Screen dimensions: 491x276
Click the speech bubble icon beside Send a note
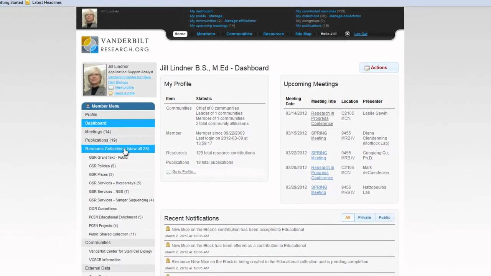click(111, 93)
